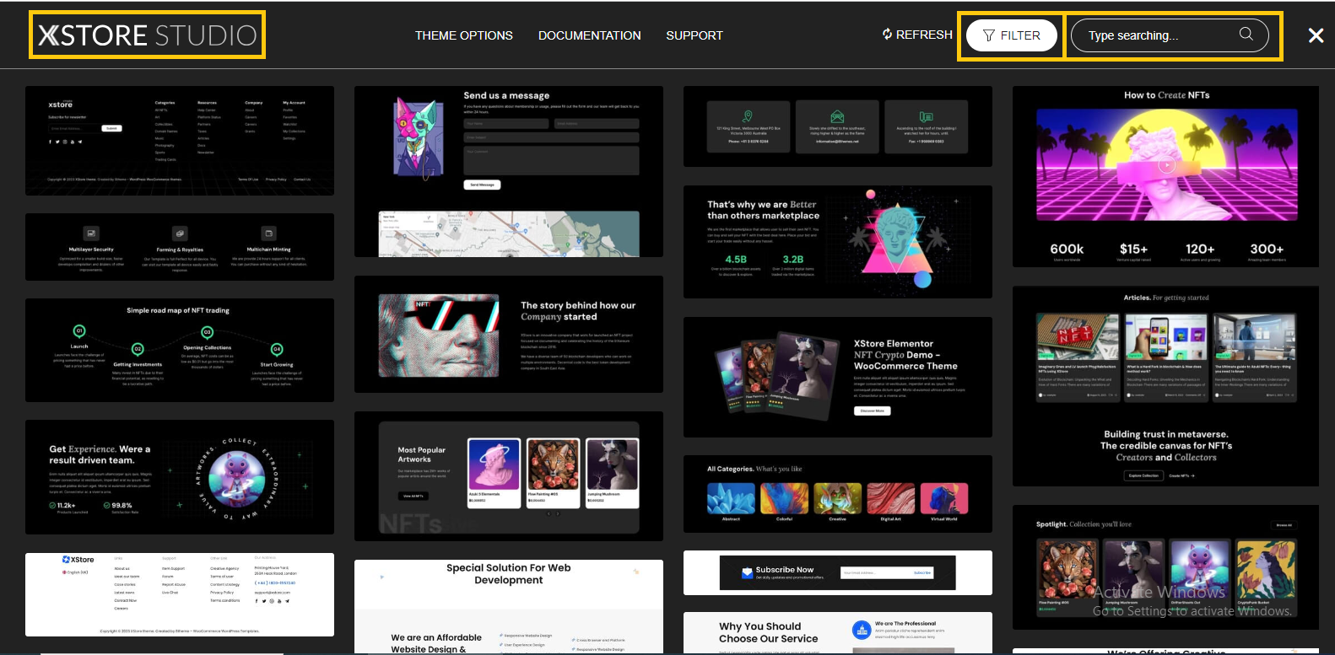Select Articles For getting started template
This screenshot has height=655, width=1335.
coord(1165,386)
